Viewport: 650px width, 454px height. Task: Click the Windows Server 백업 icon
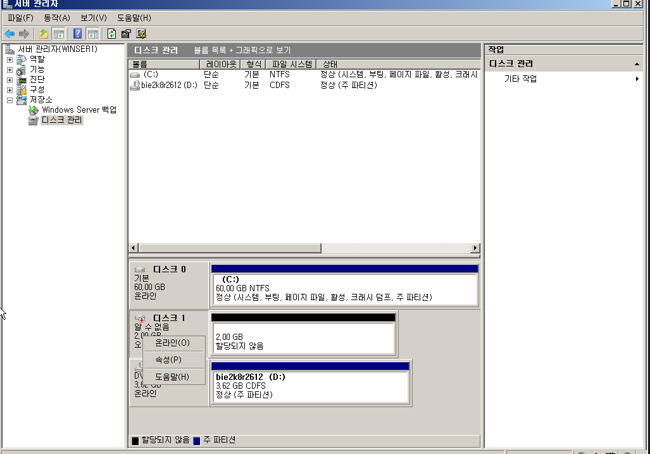pos(34,110)
